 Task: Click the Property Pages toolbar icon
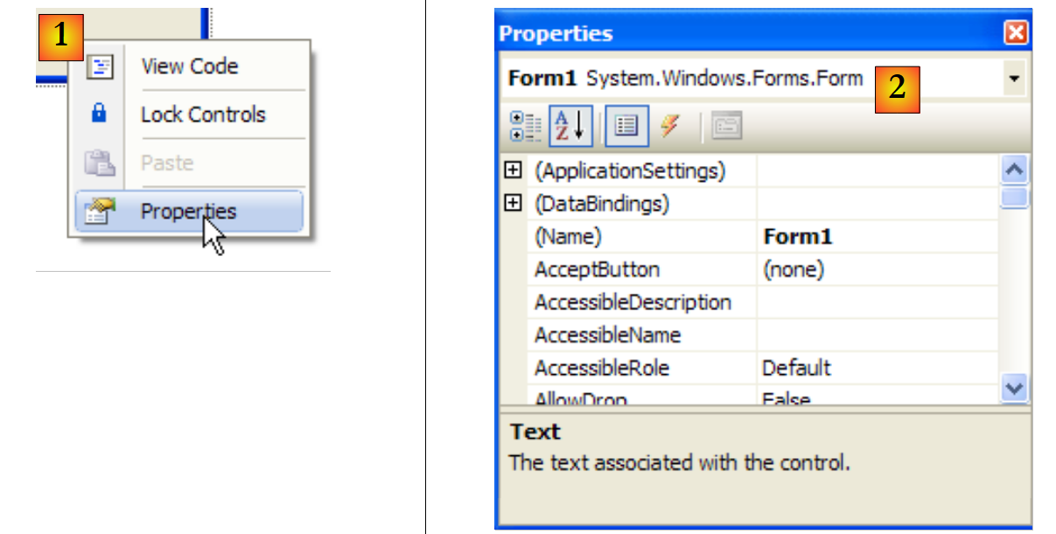[726, 128]
